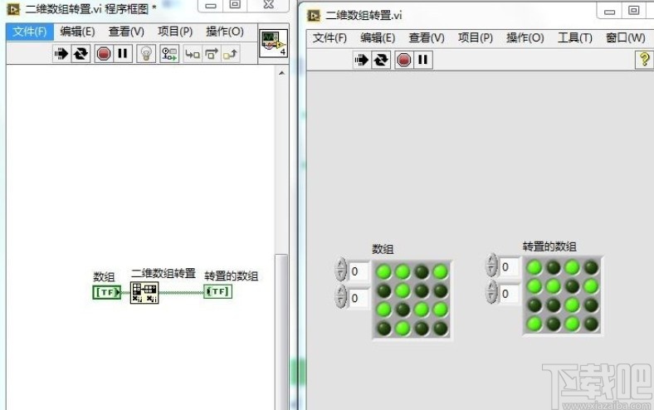Click Run Continuously in front panel toolbar
Screen dimensions: 654x410
tap(381, 60)
